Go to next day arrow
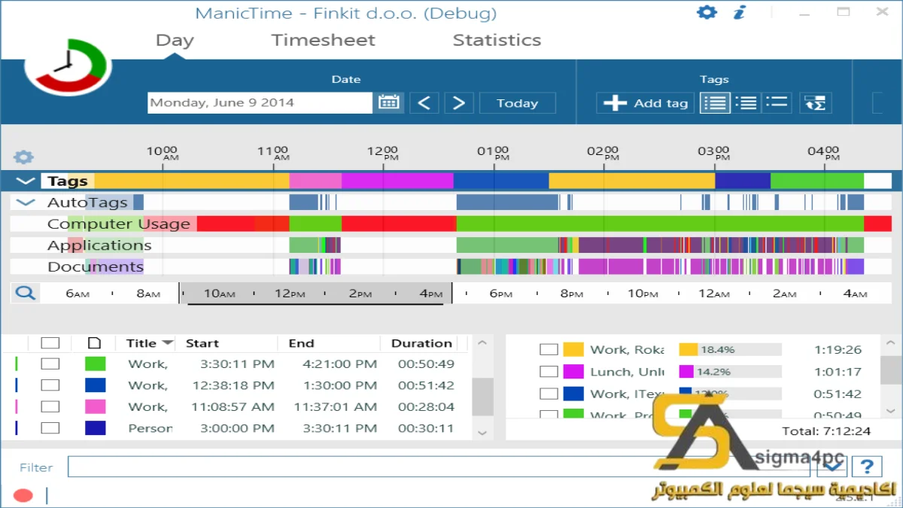This screenshot has height=508, width=903. click(x=459, y=102)
